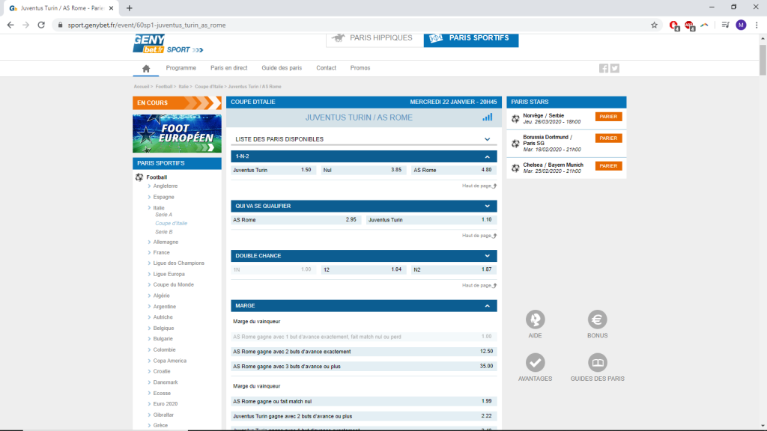
Task: Open the GUIDES DES PARIS book icon
Action: [597, 363]
